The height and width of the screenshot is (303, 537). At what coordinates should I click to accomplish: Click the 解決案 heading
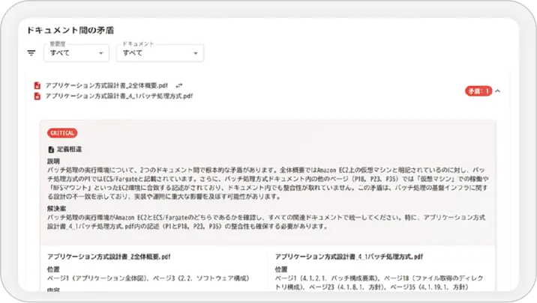point(56,209)
